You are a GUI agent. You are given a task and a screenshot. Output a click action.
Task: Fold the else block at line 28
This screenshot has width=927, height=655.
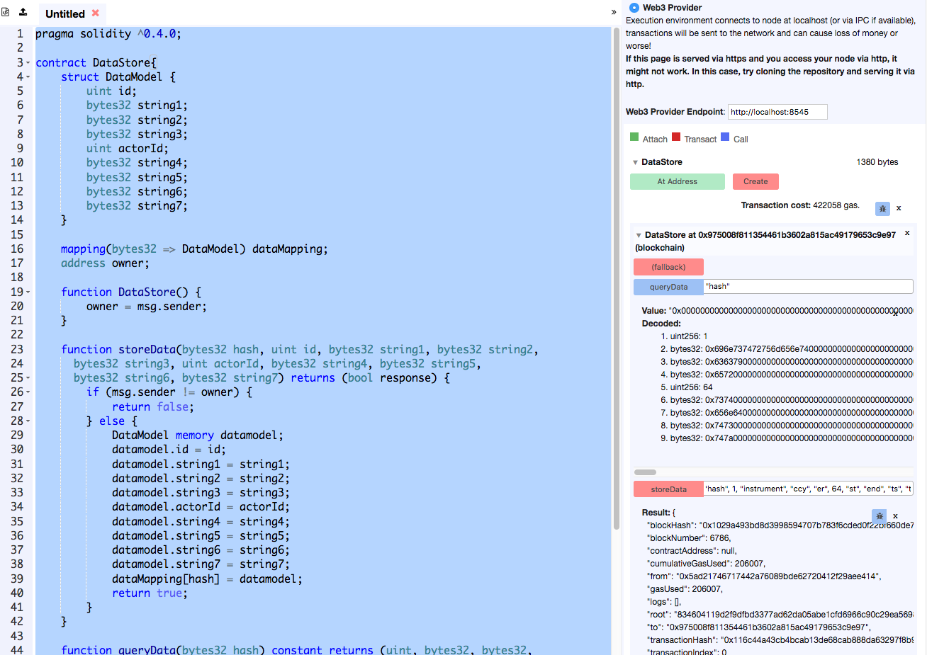point(28,421)
